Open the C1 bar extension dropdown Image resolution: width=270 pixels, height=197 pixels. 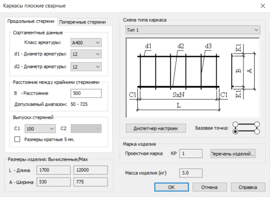pyautogui.click(x=40, y=128)
